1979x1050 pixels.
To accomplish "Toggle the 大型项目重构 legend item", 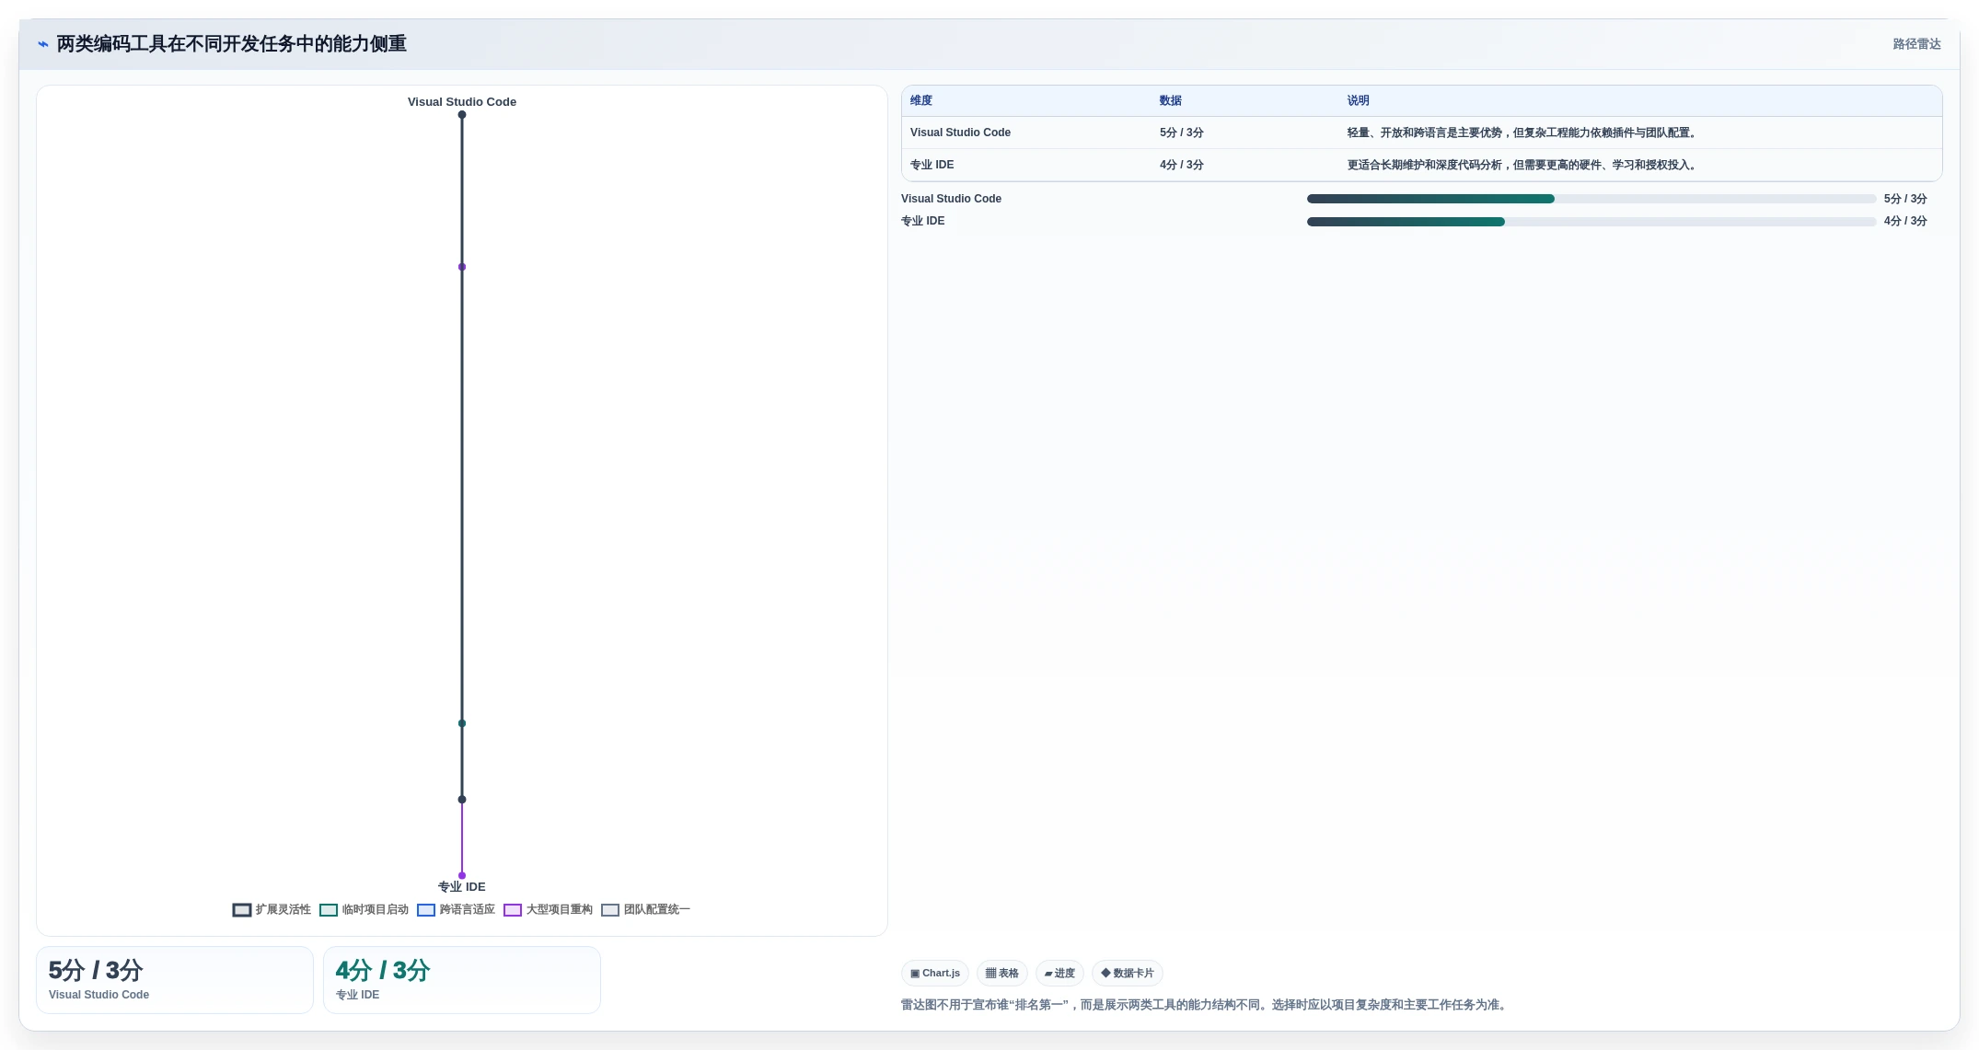I will coord(548,909).
